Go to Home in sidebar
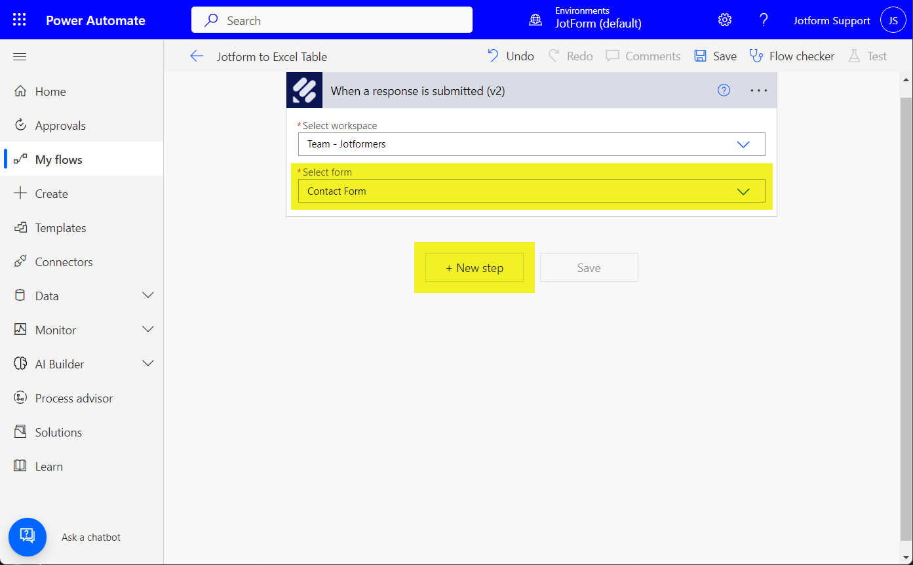 point(82,92)
